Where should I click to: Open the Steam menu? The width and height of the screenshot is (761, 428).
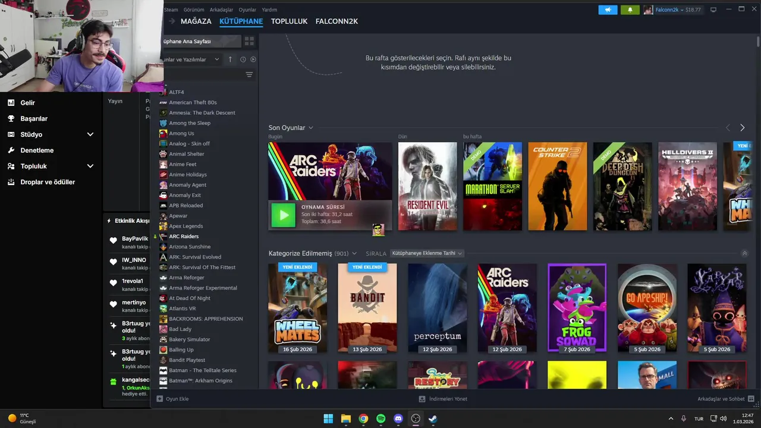(171, 10)
